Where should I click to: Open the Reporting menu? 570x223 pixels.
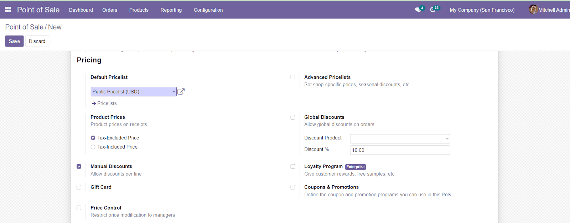click(x=171, y=10)
